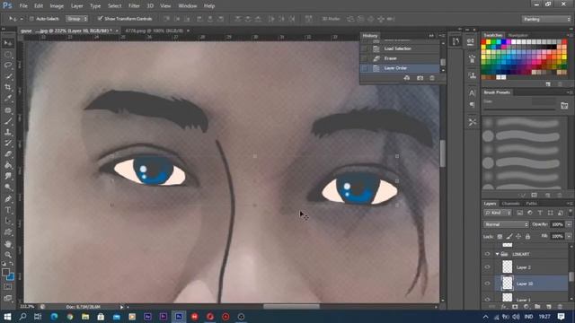
Task: Open the Layers panel flyout menu
Action: point(570,204)
